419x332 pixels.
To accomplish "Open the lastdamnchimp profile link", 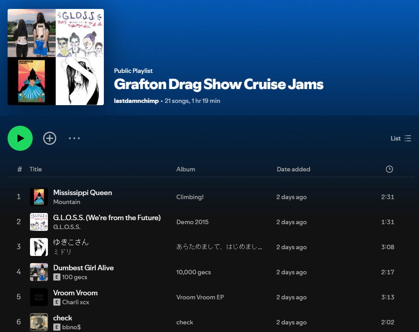I will click(x=136, y=101).
